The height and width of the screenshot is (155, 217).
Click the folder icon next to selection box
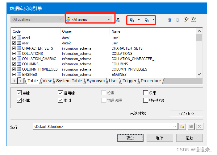pos(182,127)
